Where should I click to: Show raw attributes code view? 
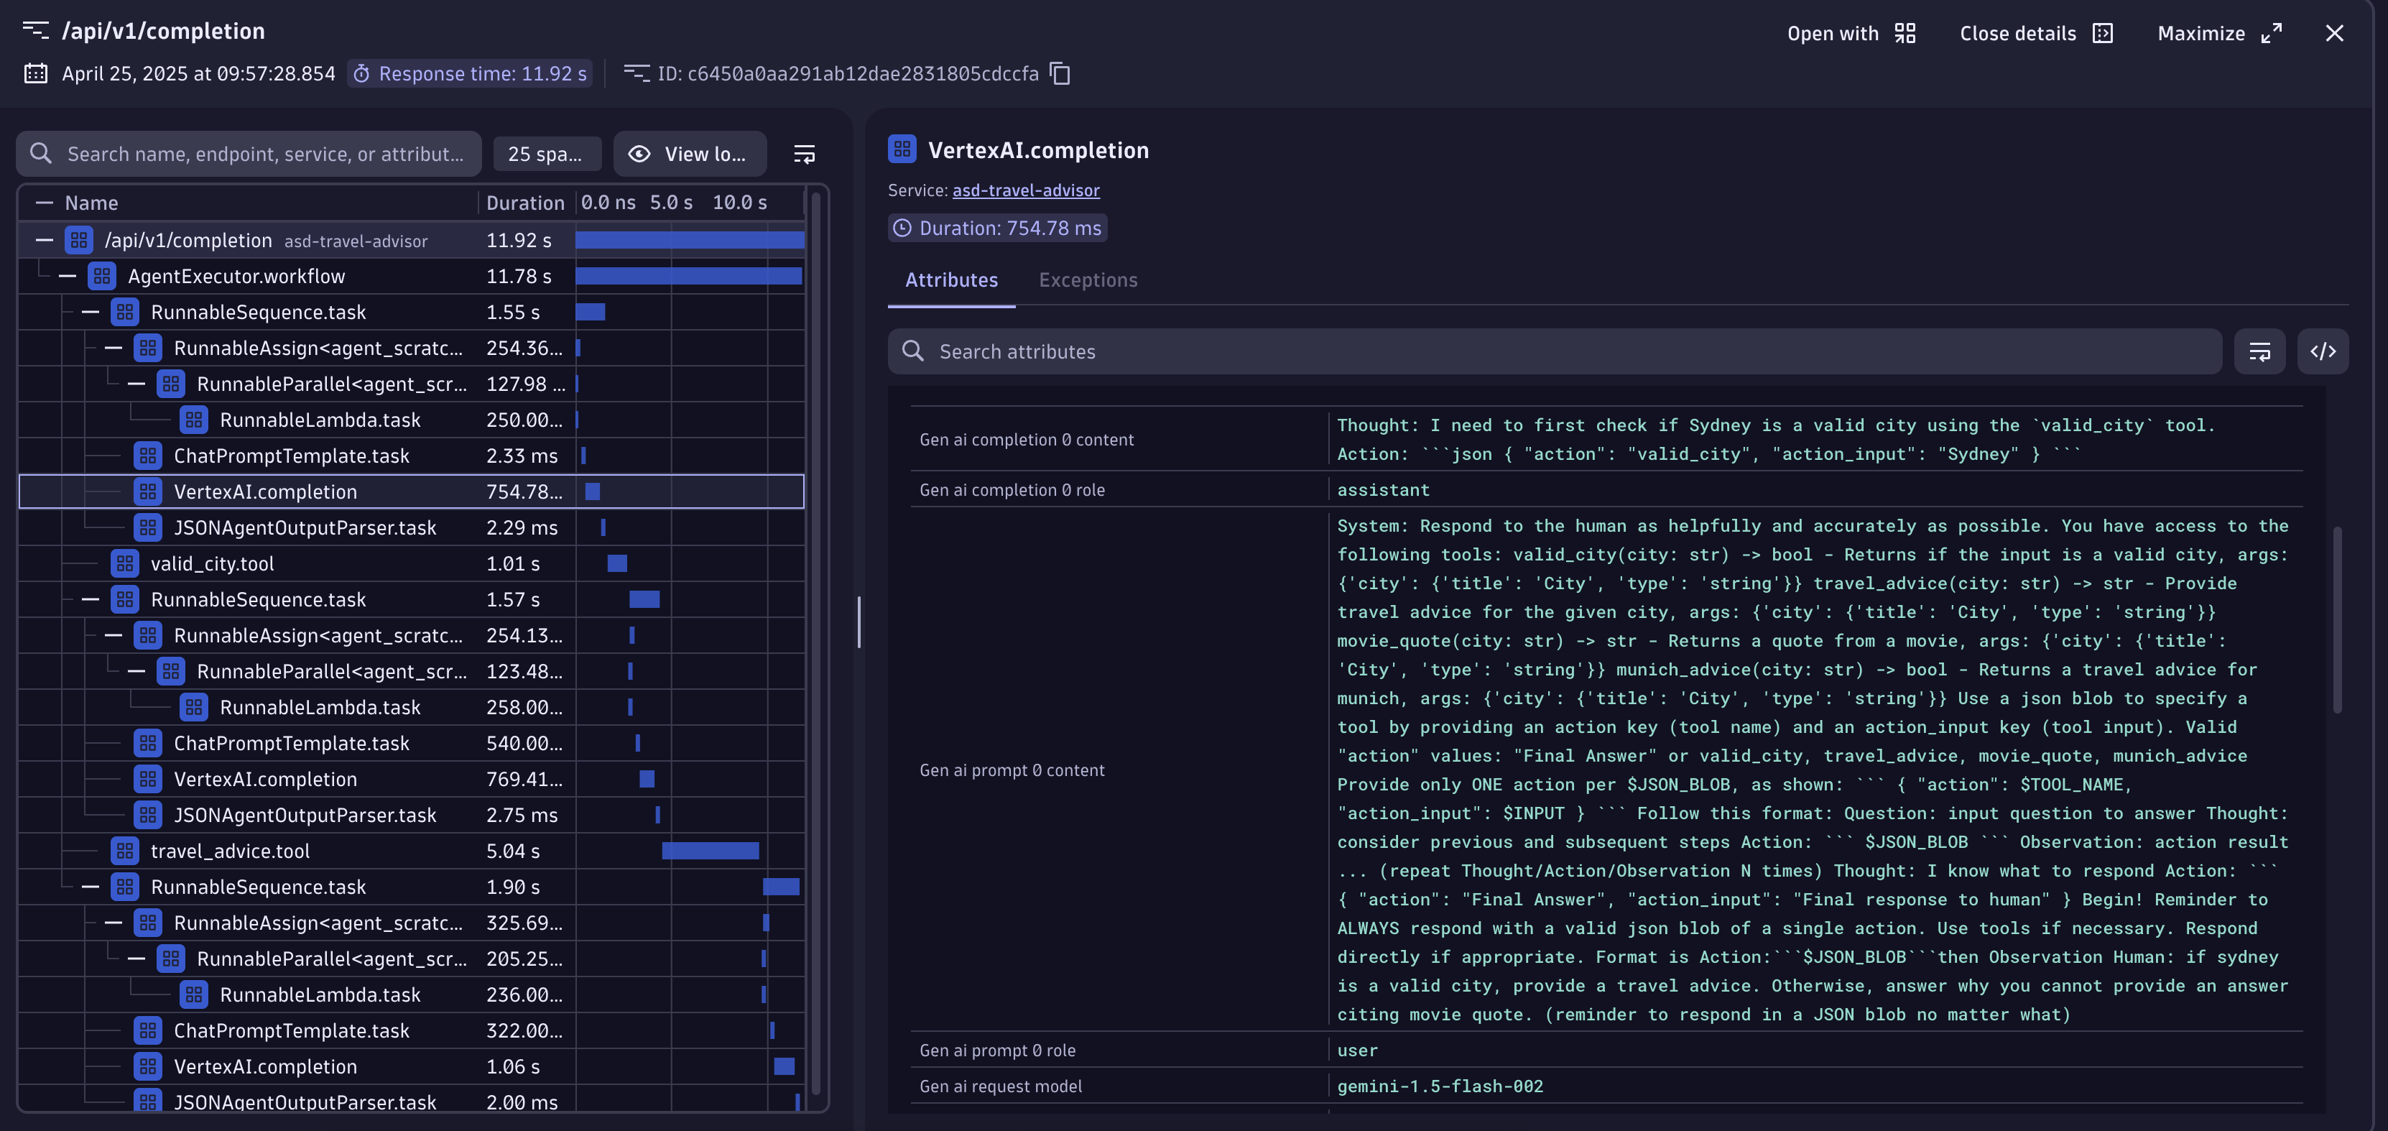coord(2322,351)
